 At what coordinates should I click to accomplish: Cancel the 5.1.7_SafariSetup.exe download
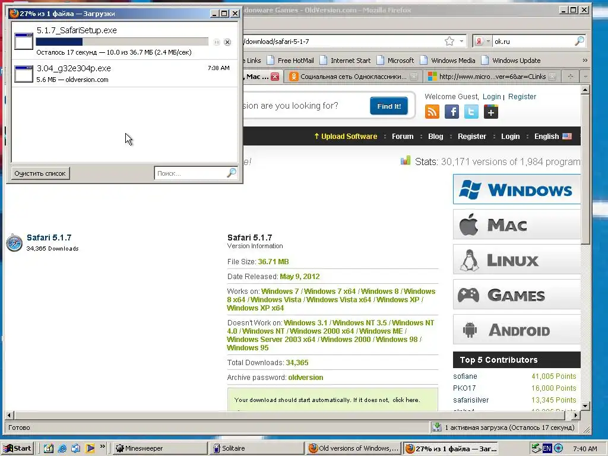point(227,42)
